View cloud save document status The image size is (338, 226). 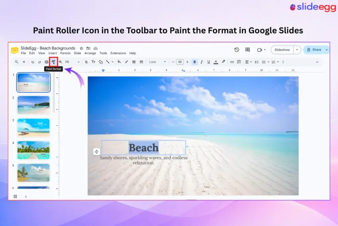click(95, 48)
